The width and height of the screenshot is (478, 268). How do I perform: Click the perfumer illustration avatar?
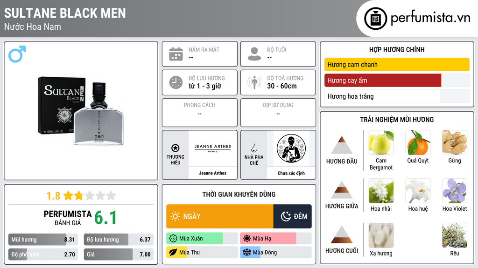tap(291, 148)
